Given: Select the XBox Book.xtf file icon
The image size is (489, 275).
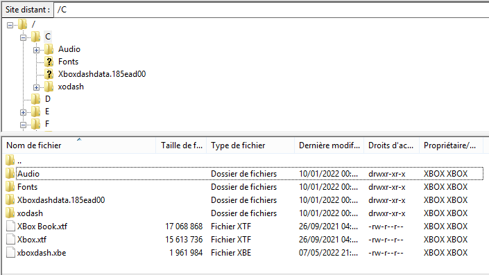Looking at the screenshot, I should pos(10,226).
